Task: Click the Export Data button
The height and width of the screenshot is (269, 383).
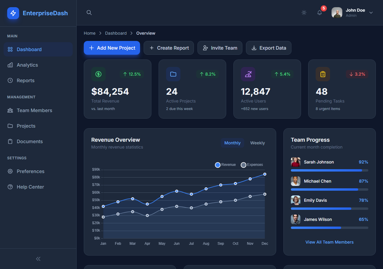Action: point(269,48)
